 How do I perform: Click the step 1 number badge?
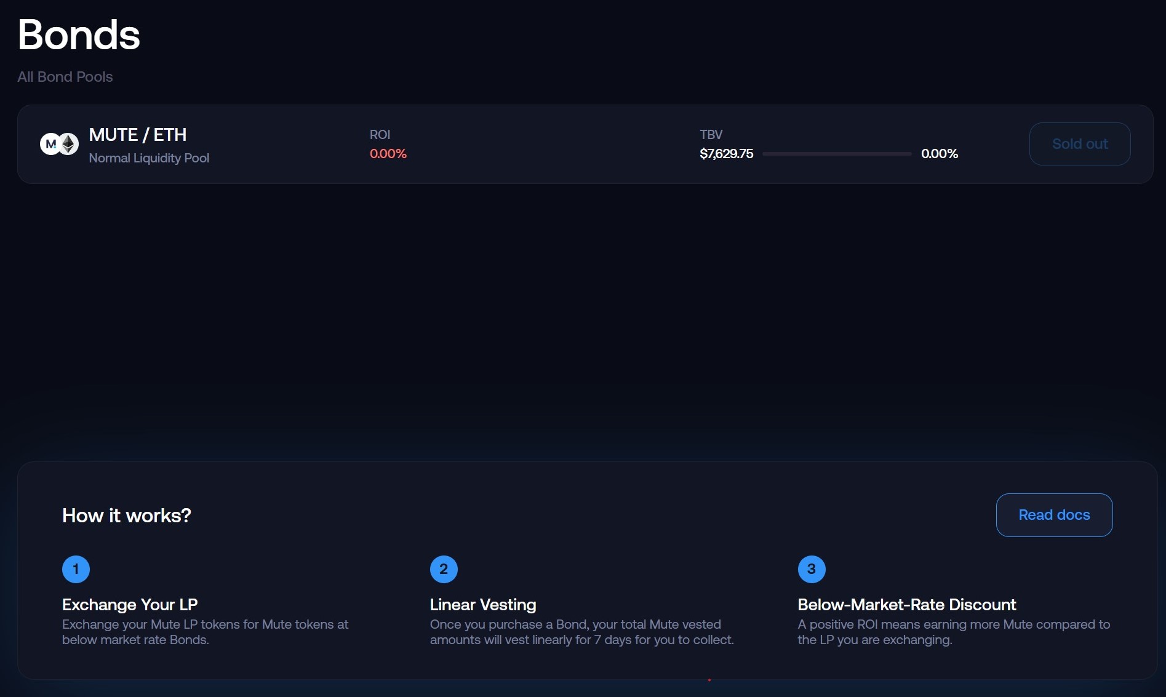(x=76, y=569)
